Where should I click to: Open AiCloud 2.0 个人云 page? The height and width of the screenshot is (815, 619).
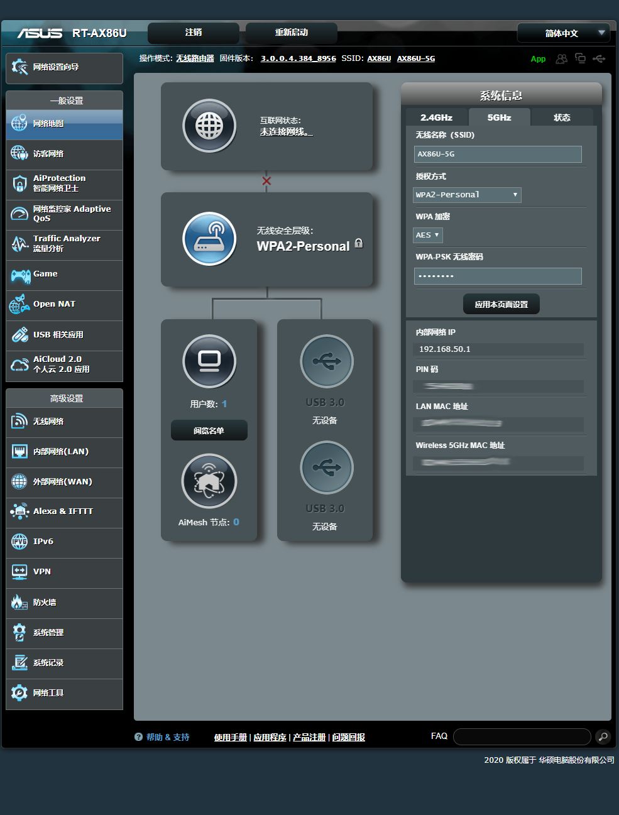[64, 365]
